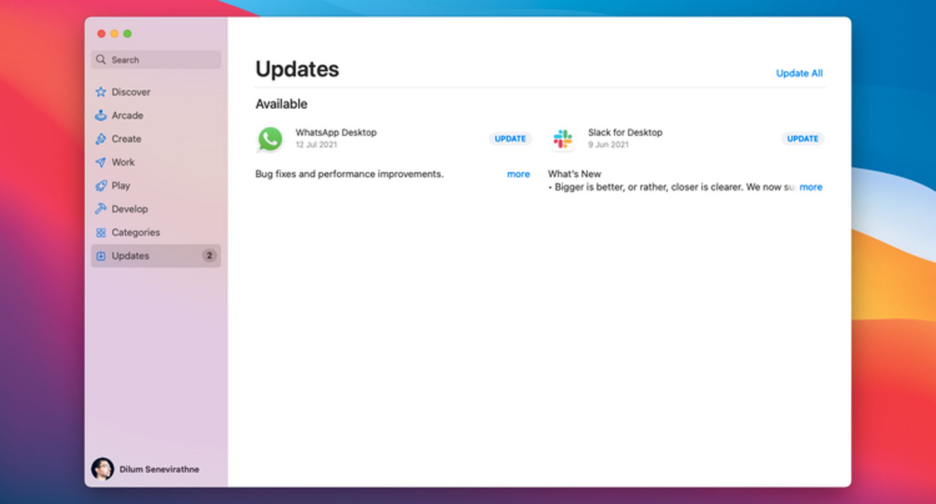
Task: Update WhatsApp Desktop
Action: click(510, 139)
